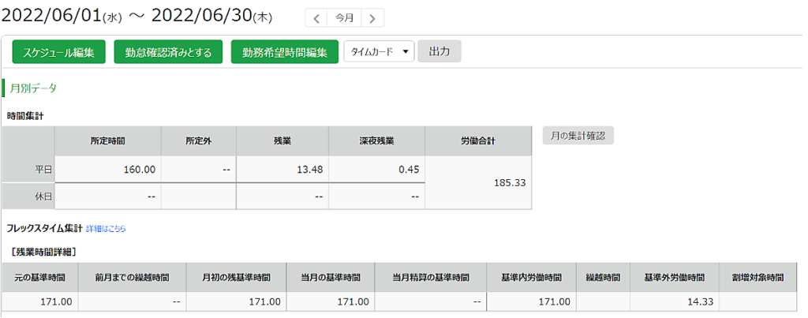Open the 詳細はこちら link
This screenshot has height=318, width=808.
point(106,229)
